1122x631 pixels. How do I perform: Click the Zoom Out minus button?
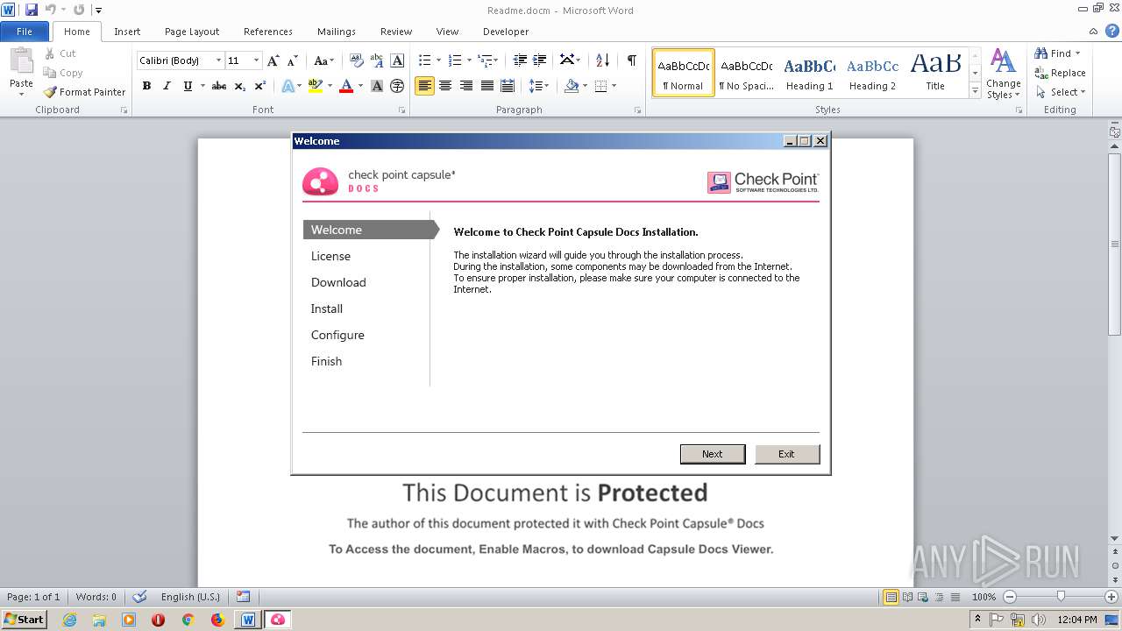tap(1010, 597)
